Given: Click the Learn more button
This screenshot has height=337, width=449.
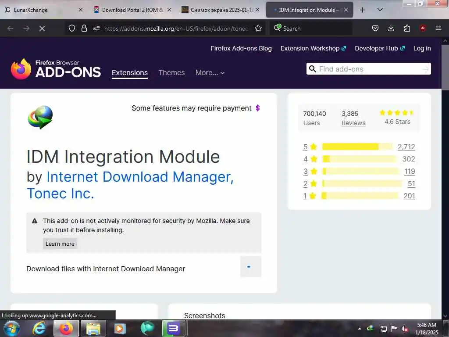Looking at the screenshot, I should coord(60,244).
